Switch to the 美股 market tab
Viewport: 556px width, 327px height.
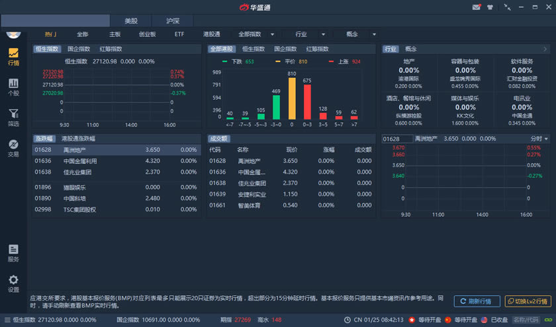130,21
